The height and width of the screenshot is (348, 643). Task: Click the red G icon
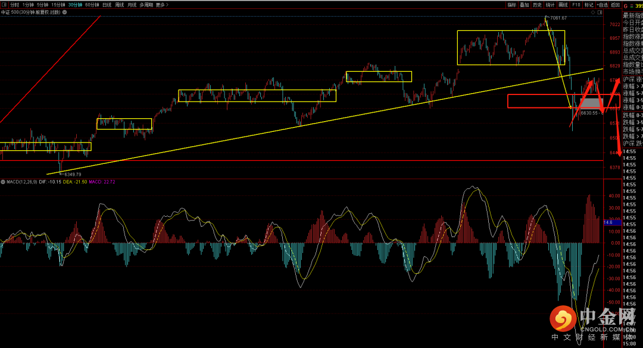626,6
